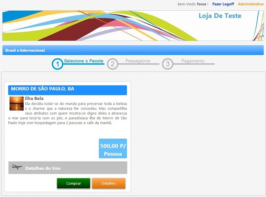Go to the Passageiros step label
Screen dimensions: 266x197
point(138,61)
